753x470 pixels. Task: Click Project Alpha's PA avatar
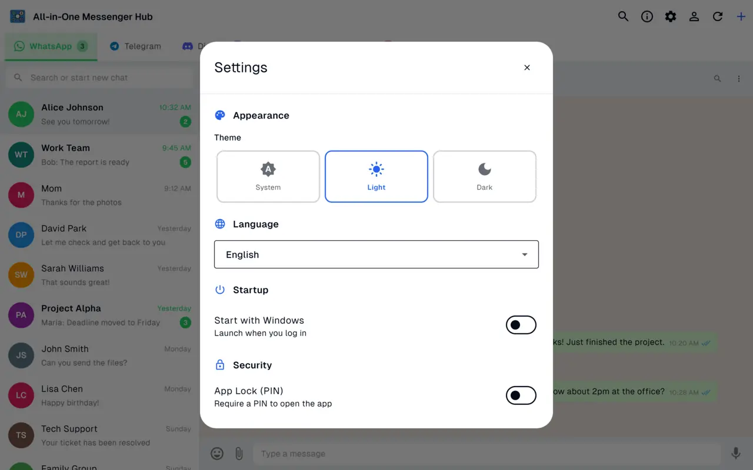tap(21, 315)
